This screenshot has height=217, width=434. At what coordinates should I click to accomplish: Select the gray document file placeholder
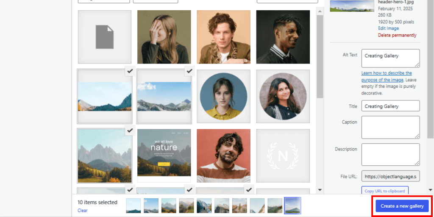click(x=105, y=37)
